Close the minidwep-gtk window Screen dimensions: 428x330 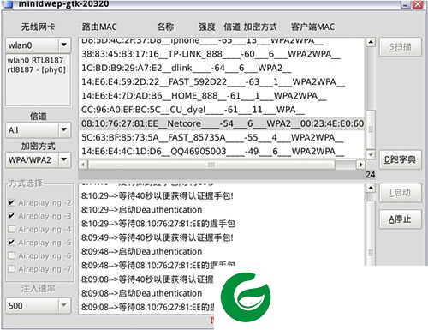coord(418,3)
